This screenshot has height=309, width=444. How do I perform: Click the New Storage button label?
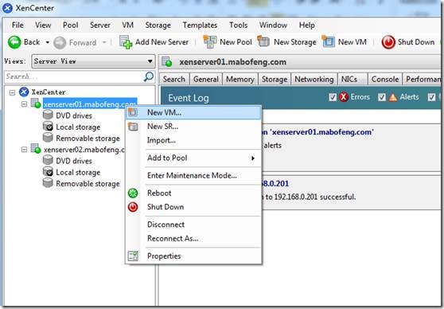click(x=294, y=42)
